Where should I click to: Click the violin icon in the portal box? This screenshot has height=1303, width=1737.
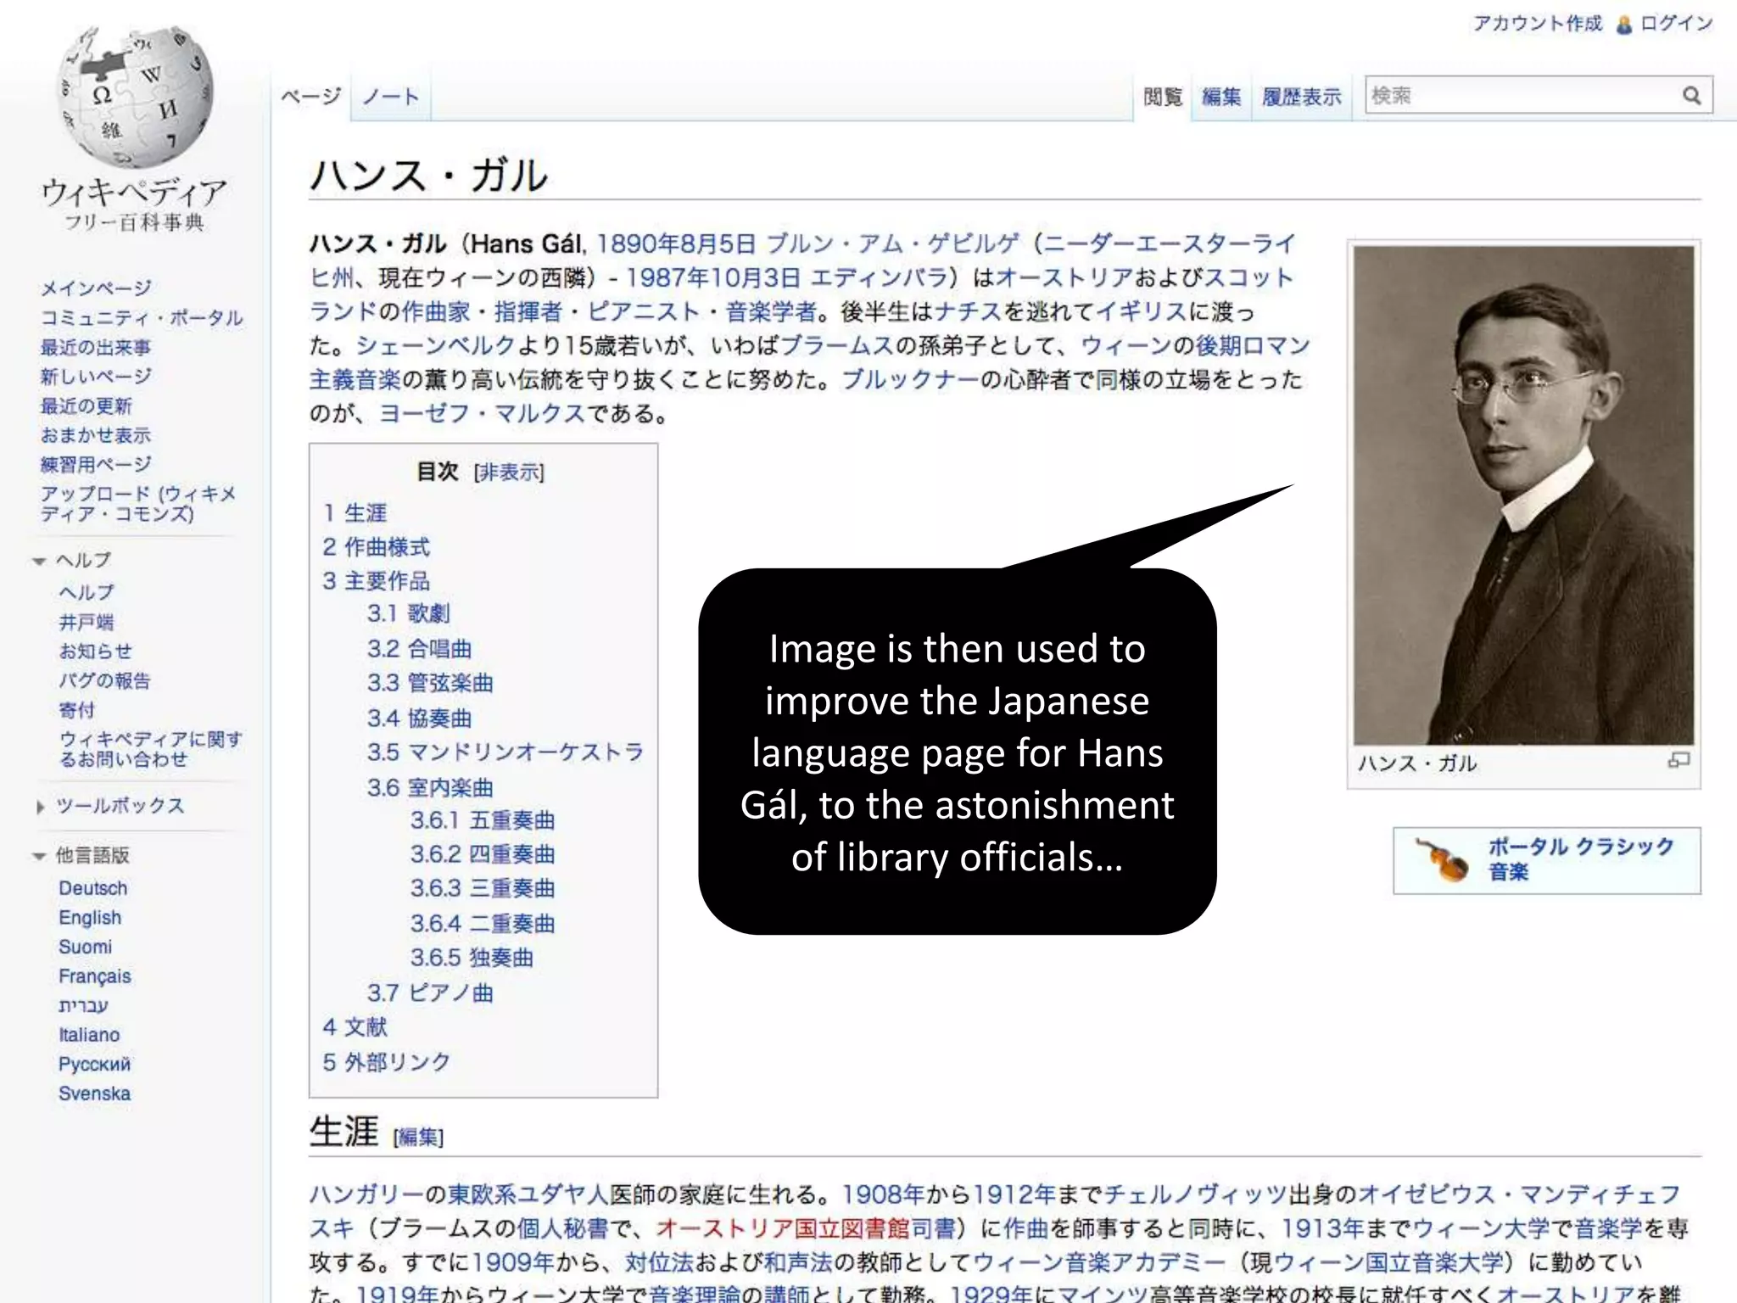click(x=1442, y=859)
